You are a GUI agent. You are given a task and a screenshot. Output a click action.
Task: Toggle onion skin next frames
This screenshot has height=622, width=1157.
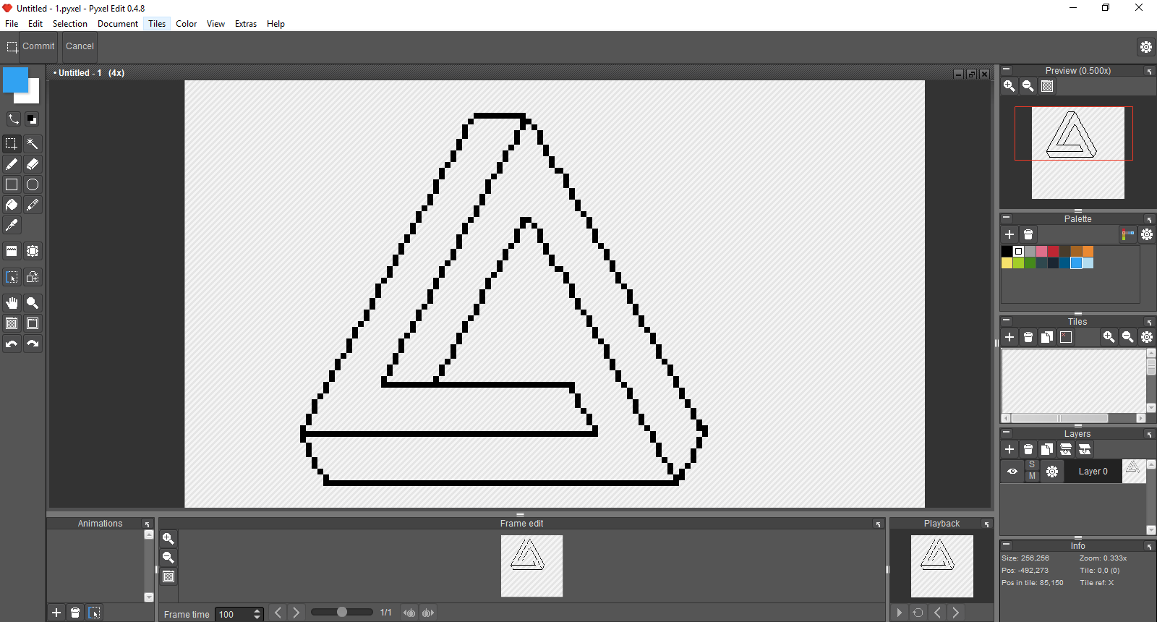pos(428,613)
